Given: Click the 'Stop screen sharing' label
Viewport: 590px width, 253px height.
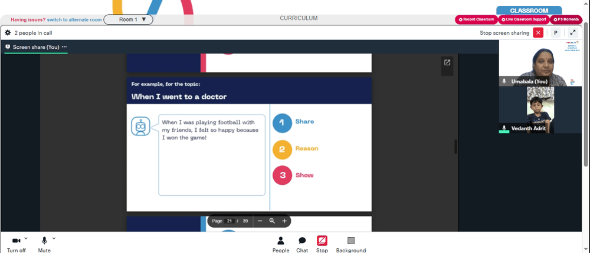Looking at the screenshot, I should 504,33.
